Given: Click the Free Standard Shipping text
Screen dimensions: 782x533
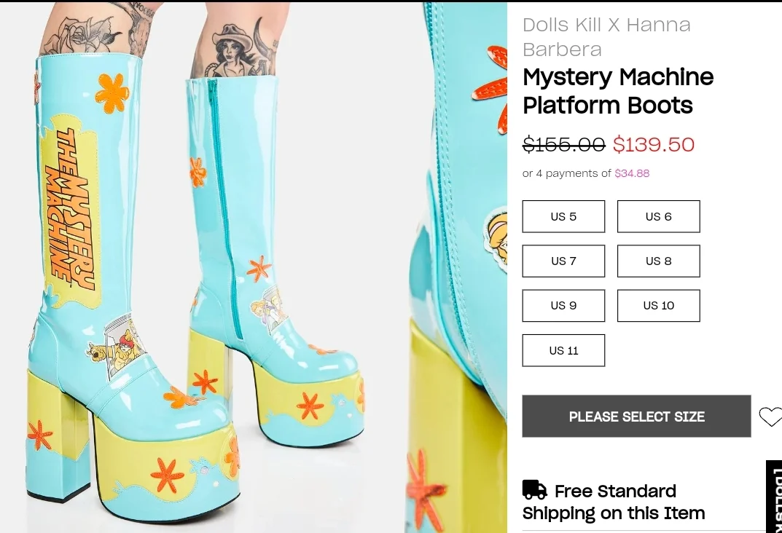Looking at the screenshot, I should click(614, 502).
